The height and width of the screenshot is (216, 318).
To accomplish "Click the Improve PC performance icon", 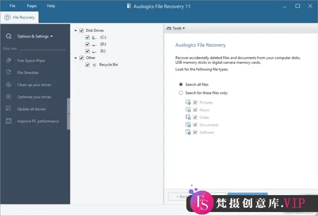I will coord(9,121).
